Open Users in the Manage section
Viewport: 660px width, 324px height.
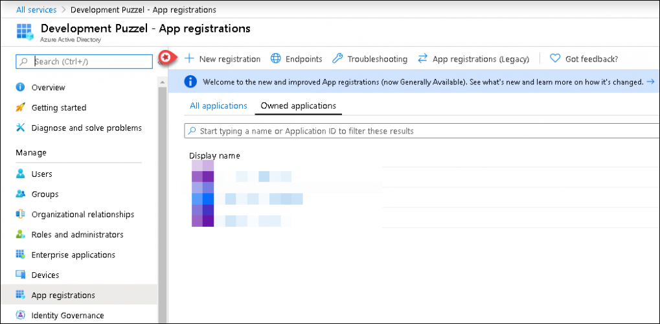pos(41,174)
